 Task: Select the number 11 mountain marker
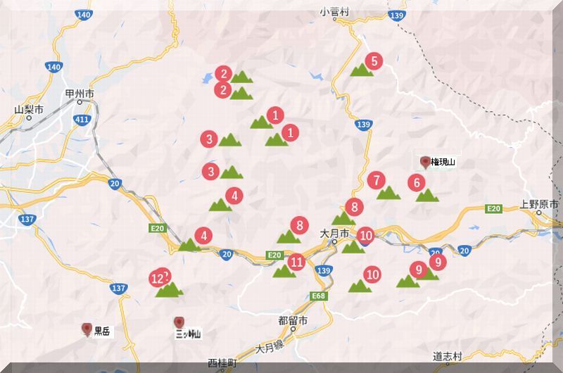296,262
